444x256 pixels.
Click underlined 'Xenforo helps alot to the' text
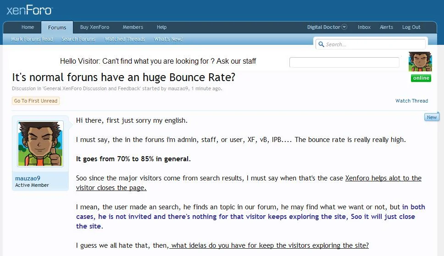383,178
